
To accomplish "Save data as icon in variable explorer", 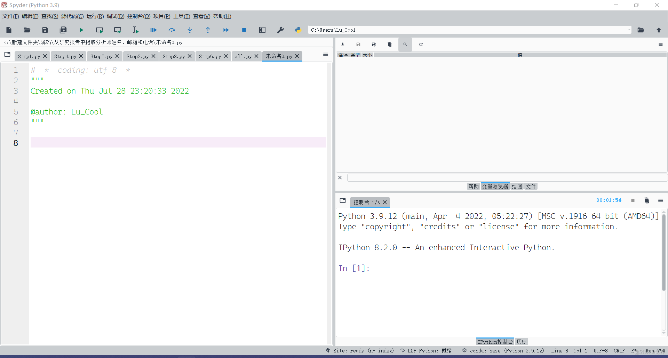I will coord(374,45).
